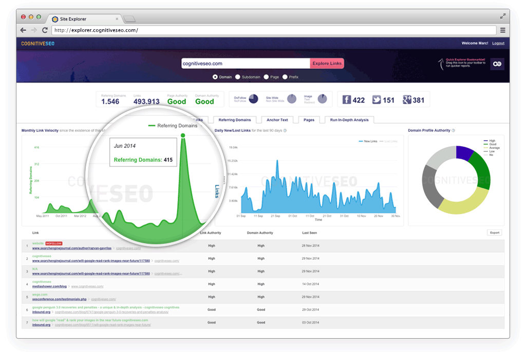This screenshot has height=352, width=526.
Task: Open the Referring Domains tab
Action: [234, 120]
